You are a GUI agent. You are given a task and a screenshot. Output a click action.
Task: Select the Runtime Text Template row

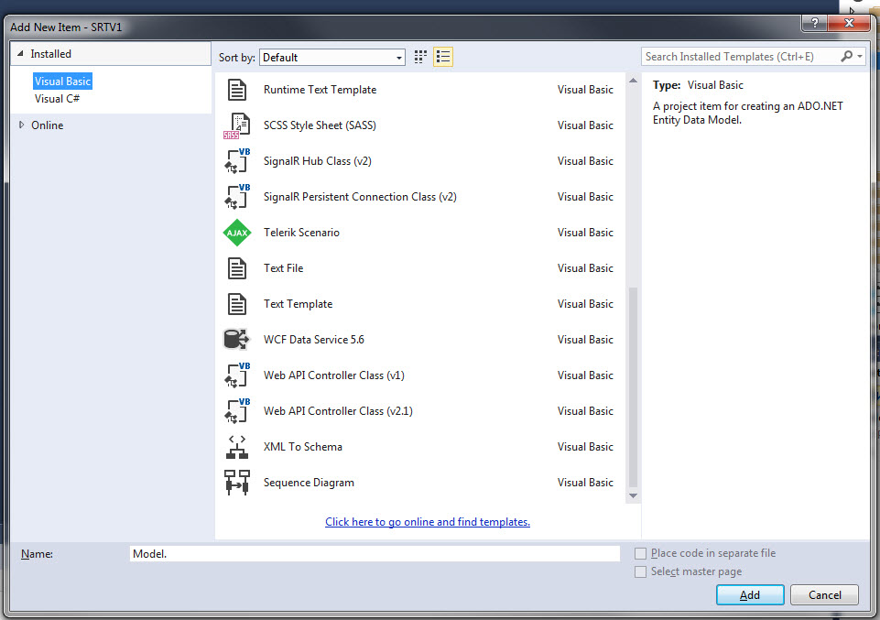421,90
